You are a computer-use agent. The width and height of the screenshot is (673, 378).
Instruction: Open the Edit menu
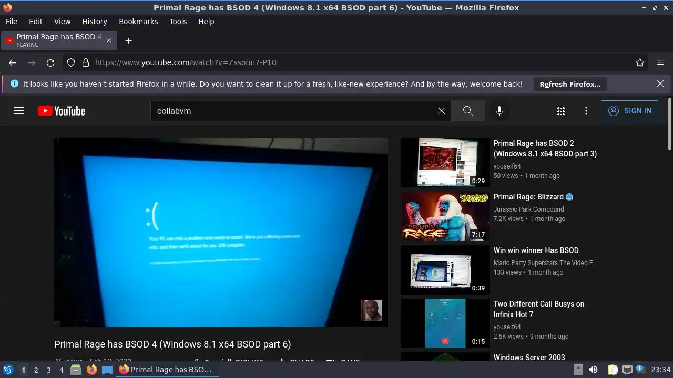pyautogui.click(x=36, y=22)
